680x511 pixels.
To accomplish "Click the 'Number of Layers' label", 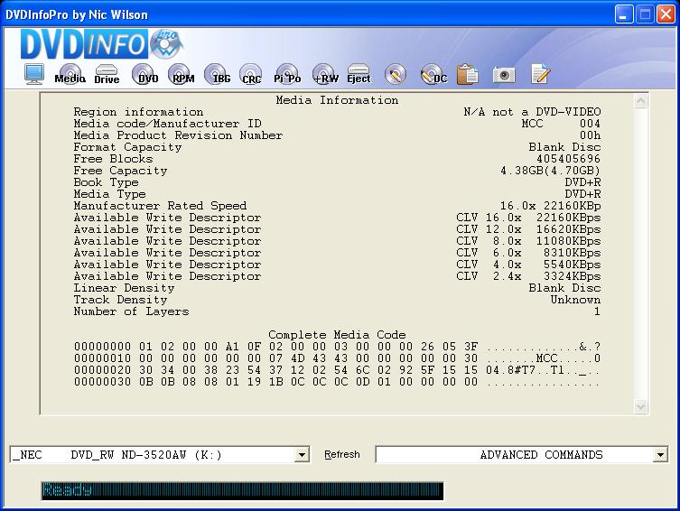I will [131, 311].
